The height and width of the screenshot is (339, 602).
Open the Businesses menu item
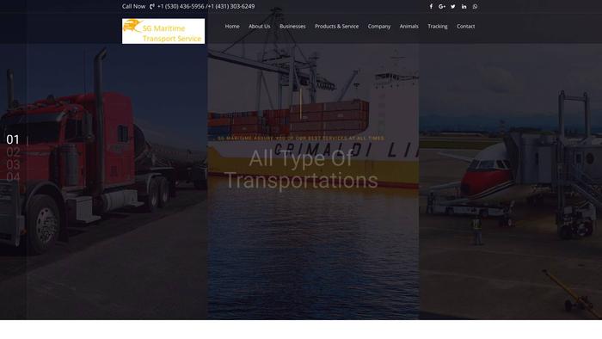(292, 27)
